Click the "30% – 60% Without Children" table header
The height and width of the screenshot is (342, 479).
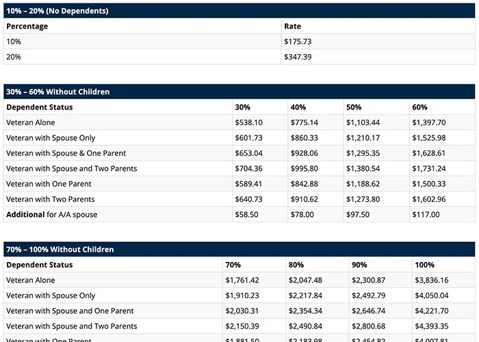tap(57, 92)
